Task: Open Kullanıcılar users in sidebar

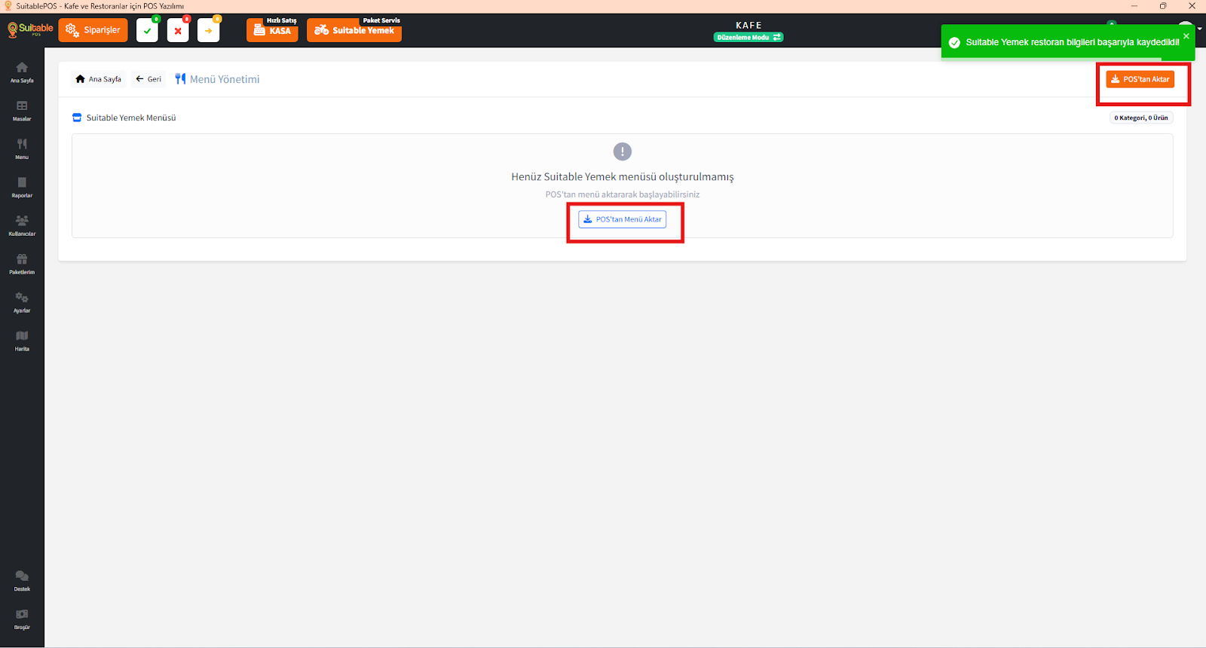Action: [x=22, y=226]
